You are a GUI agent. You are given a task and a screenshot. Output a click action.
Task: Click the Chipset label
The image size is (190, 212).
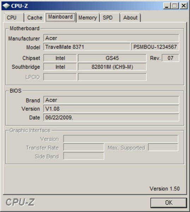[x=31, y=58]
